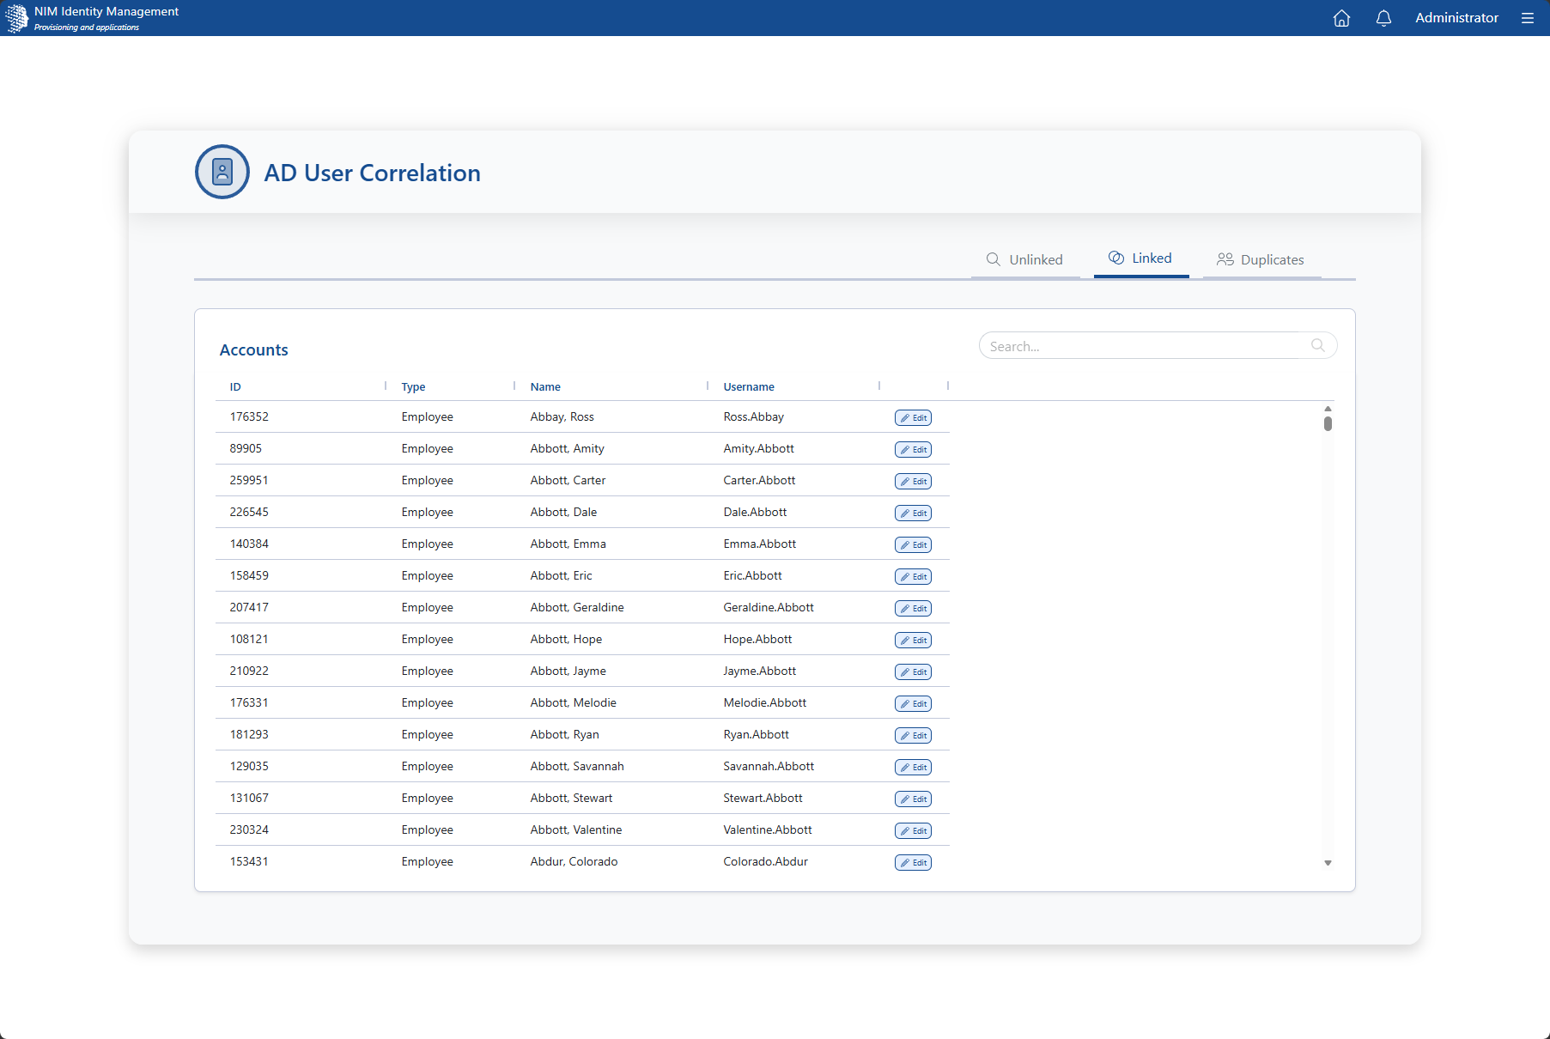Screen dimensions: 1550x1039
Task: Click the table scrollbar up arrow
Action: click(1328, 409)
